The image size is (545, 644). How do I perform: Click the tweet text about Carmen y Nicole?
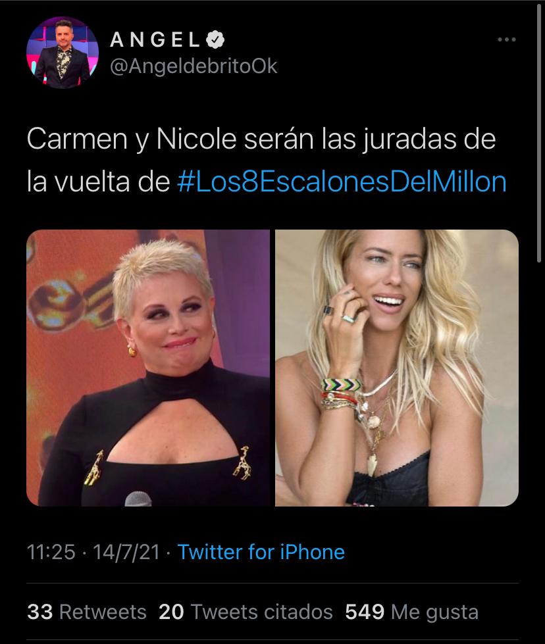(267, 161)
